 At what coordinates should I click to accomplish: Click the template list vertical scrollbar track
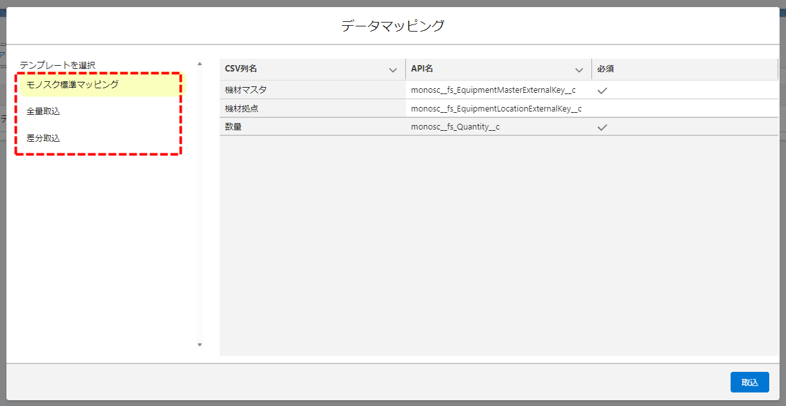click(x=200, y=206)
